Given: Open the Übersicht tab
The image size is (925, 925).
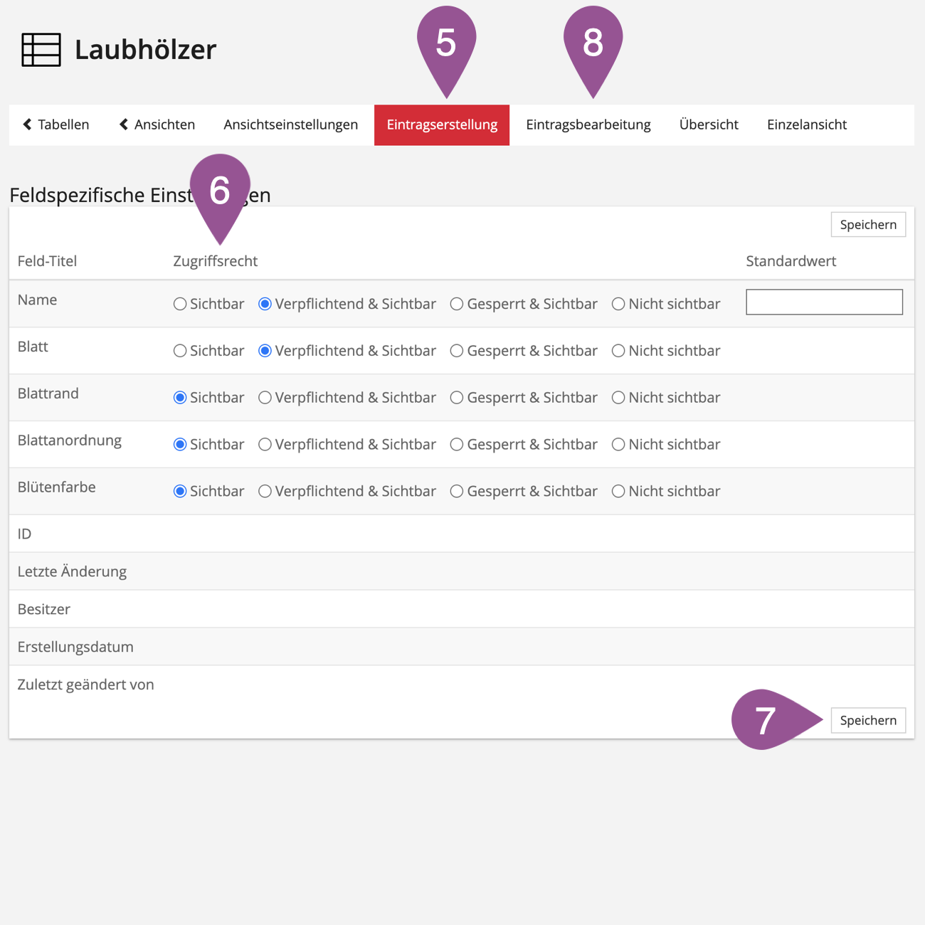Looking at the screenshot, I should pos(708,125).
